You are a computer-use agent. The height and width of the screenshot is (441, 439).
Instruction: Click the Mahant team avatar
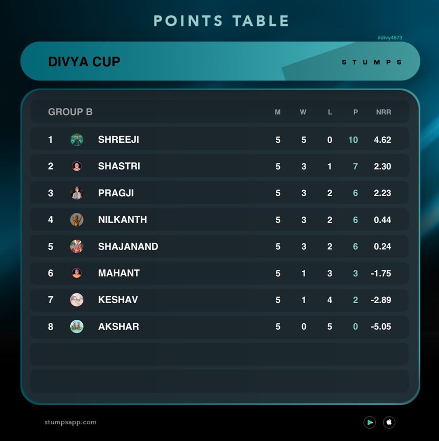pos(77,273)
